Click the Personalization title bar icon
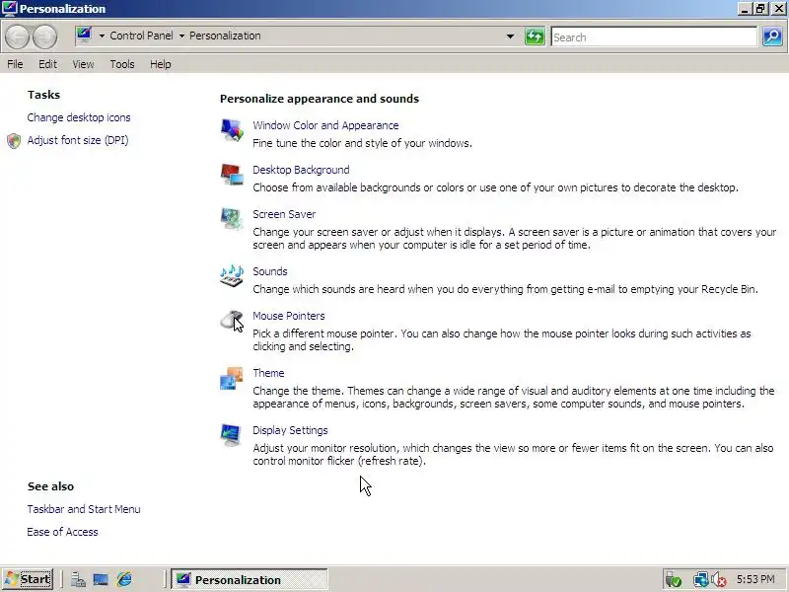The image size is (789, 592). 10,9
